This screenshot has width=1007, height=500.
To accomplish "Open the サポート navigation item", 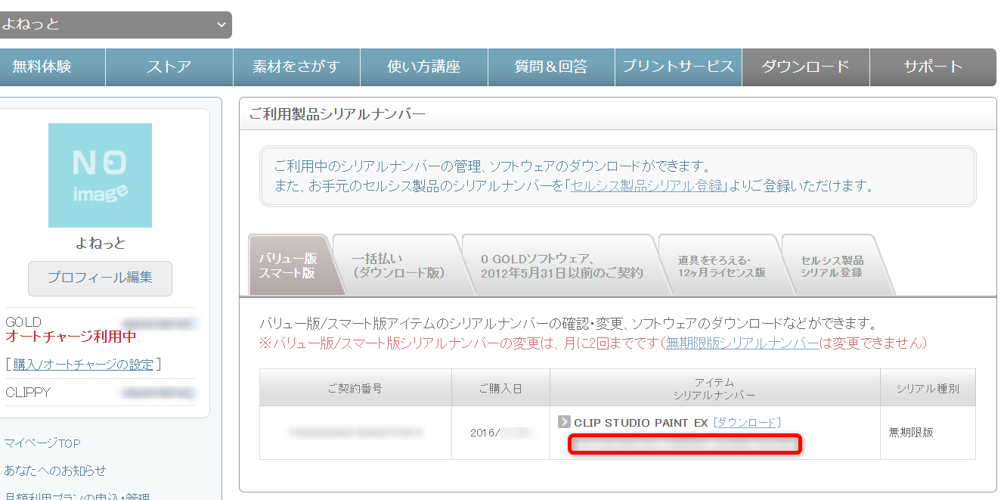I will 933,67.
